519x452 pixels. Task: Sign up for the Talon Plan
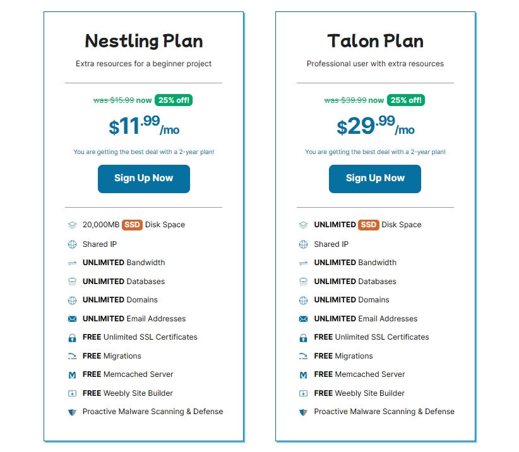375,179
